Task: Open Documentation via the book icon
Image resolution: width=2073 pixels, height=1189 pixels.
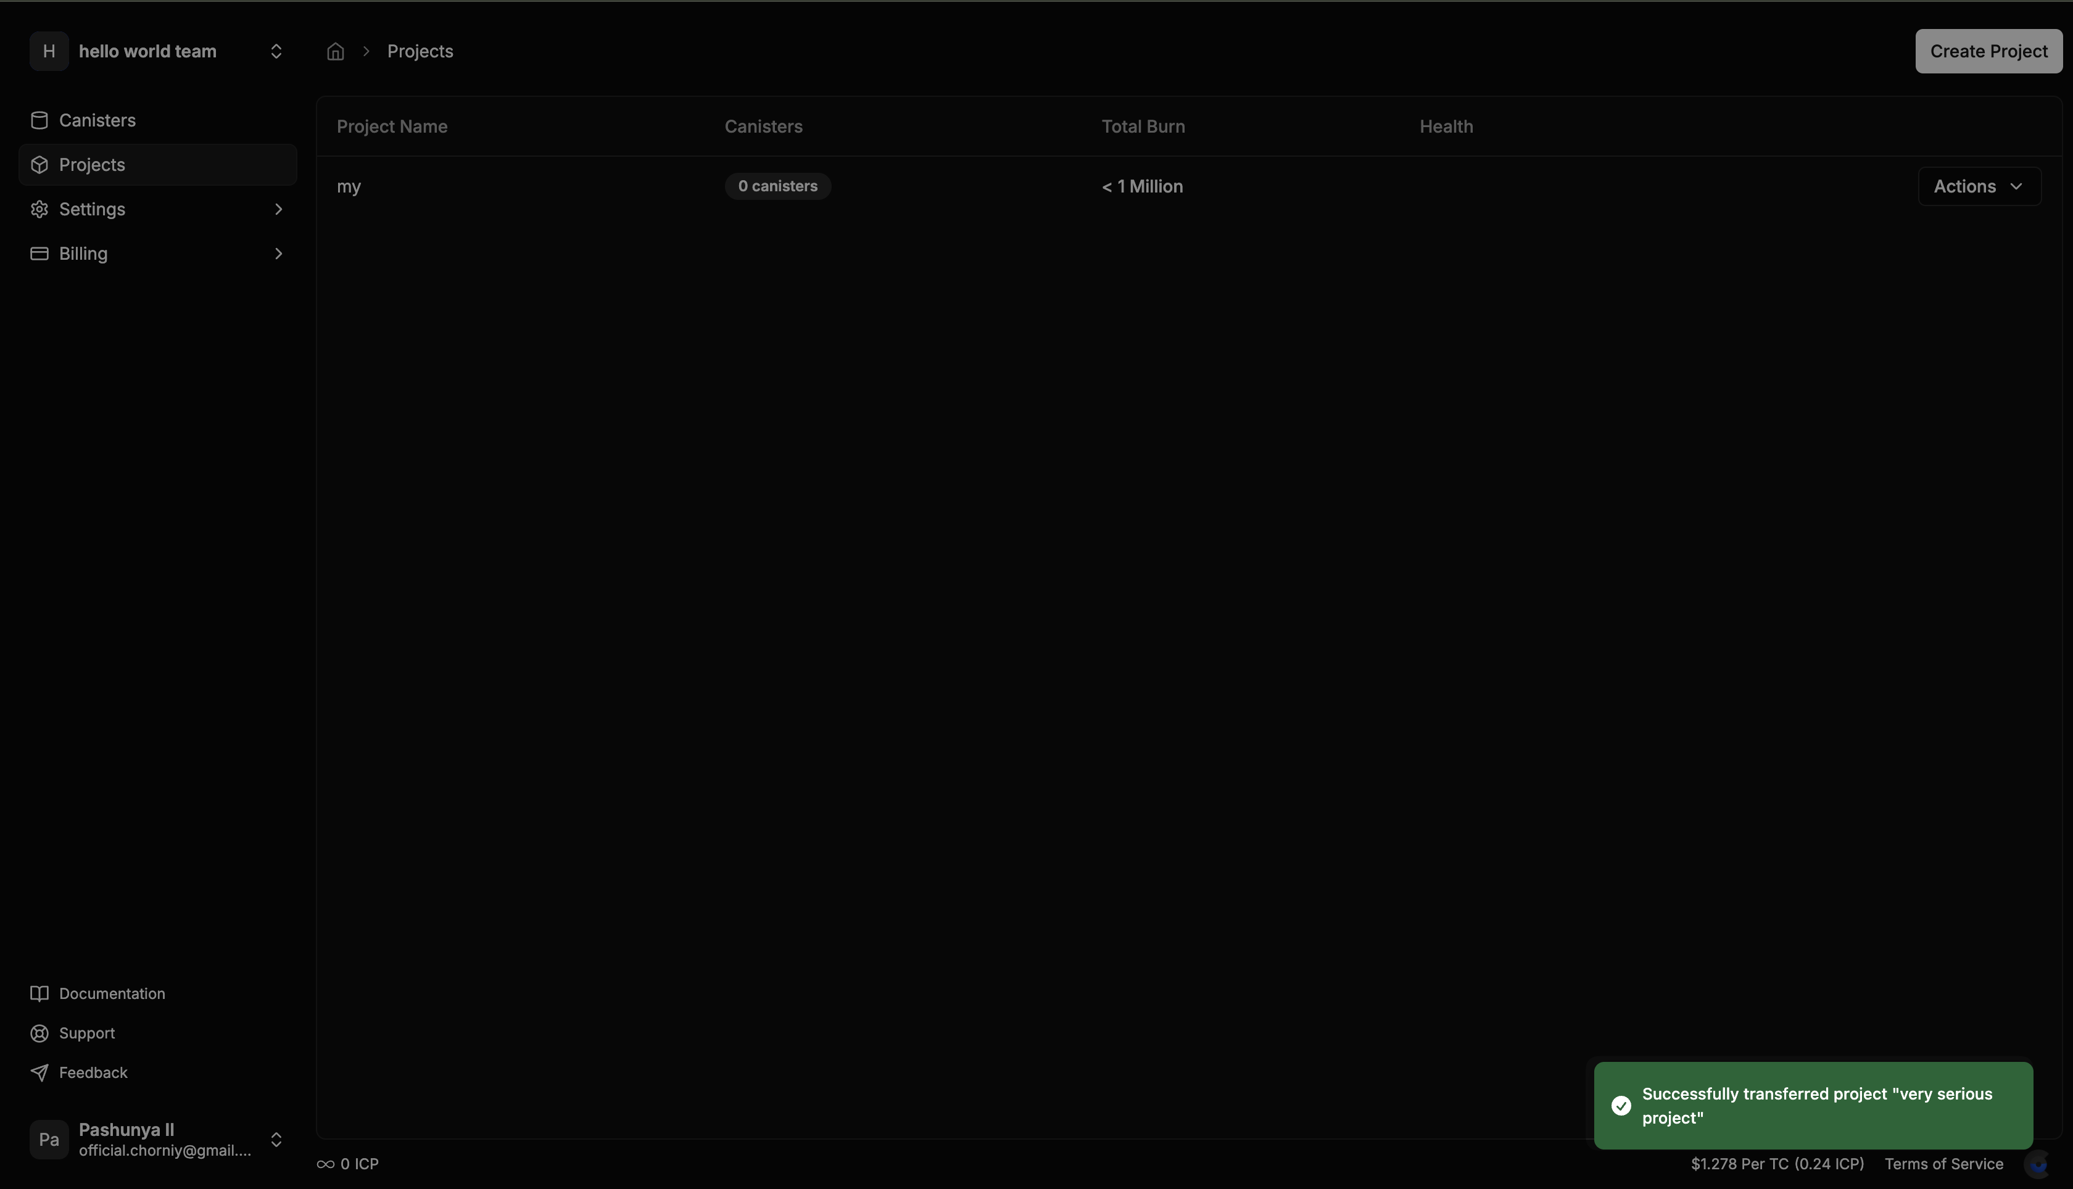Action: (38, 993)
